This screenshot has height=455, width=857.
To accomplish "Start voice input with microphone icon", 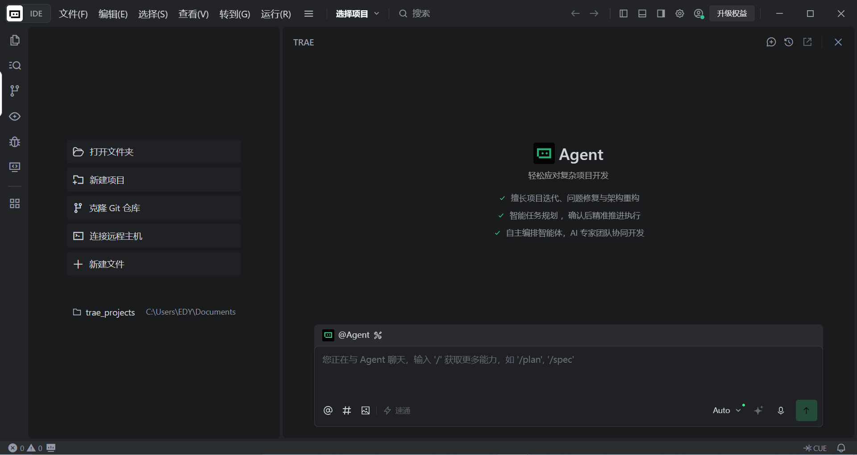I will point(781,410).
